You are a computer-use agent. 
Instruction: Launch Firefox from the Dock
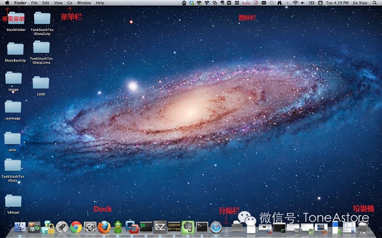click(x=104, y=227)
